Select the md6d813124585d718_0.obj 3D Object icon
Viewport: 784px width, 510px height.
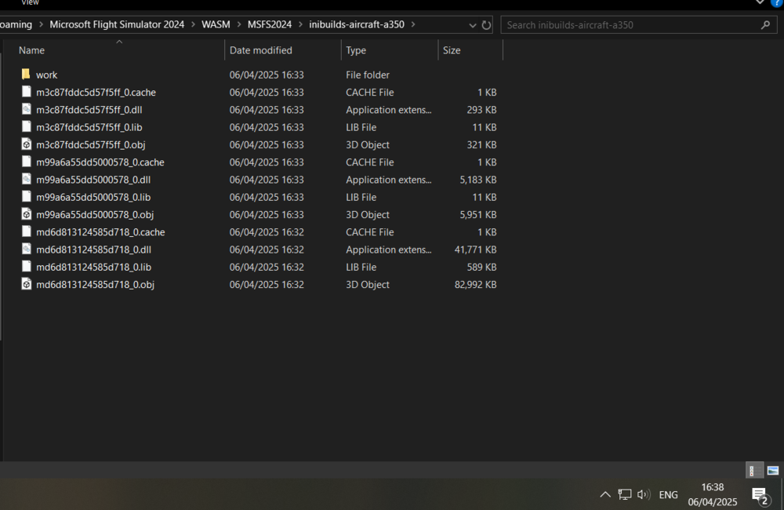pos(26,284)
